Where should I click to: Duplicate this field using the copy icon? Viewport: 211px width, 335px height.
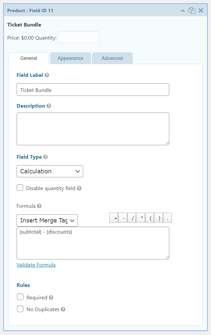point(192,10)
